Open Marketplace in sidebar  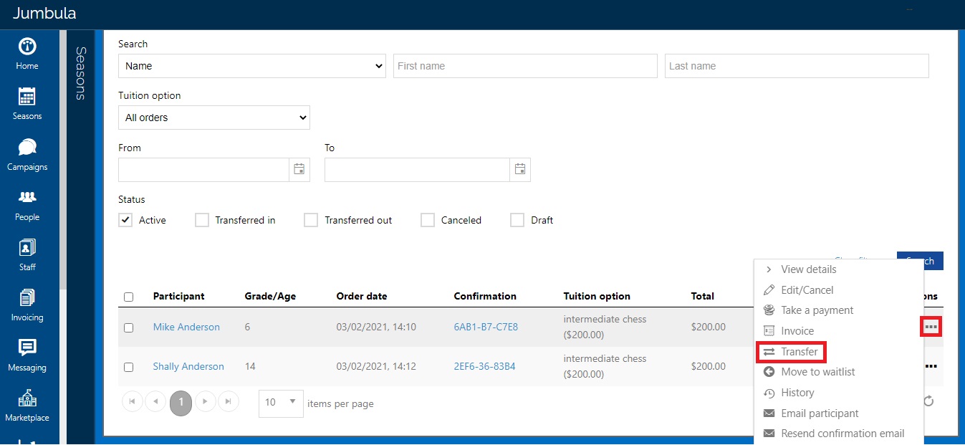pos(27,406)
